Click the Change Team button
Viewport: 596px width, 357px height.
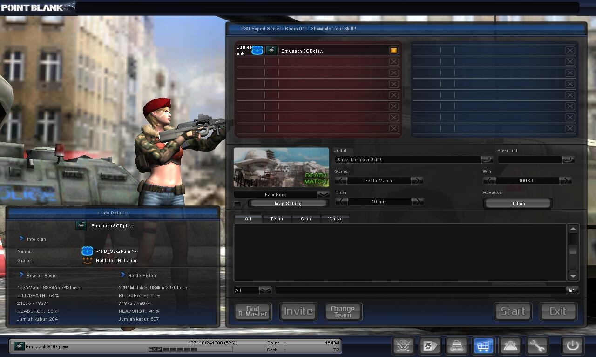tap(343, 311)
